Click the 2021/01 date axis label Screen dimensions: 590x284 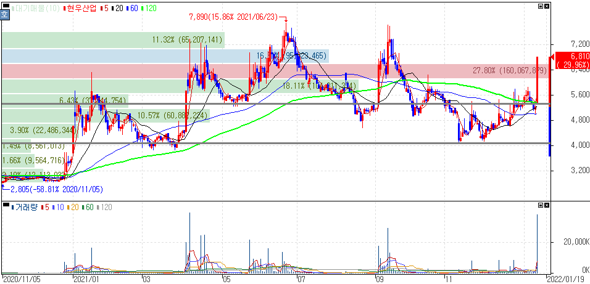click(x=86, y=279)
